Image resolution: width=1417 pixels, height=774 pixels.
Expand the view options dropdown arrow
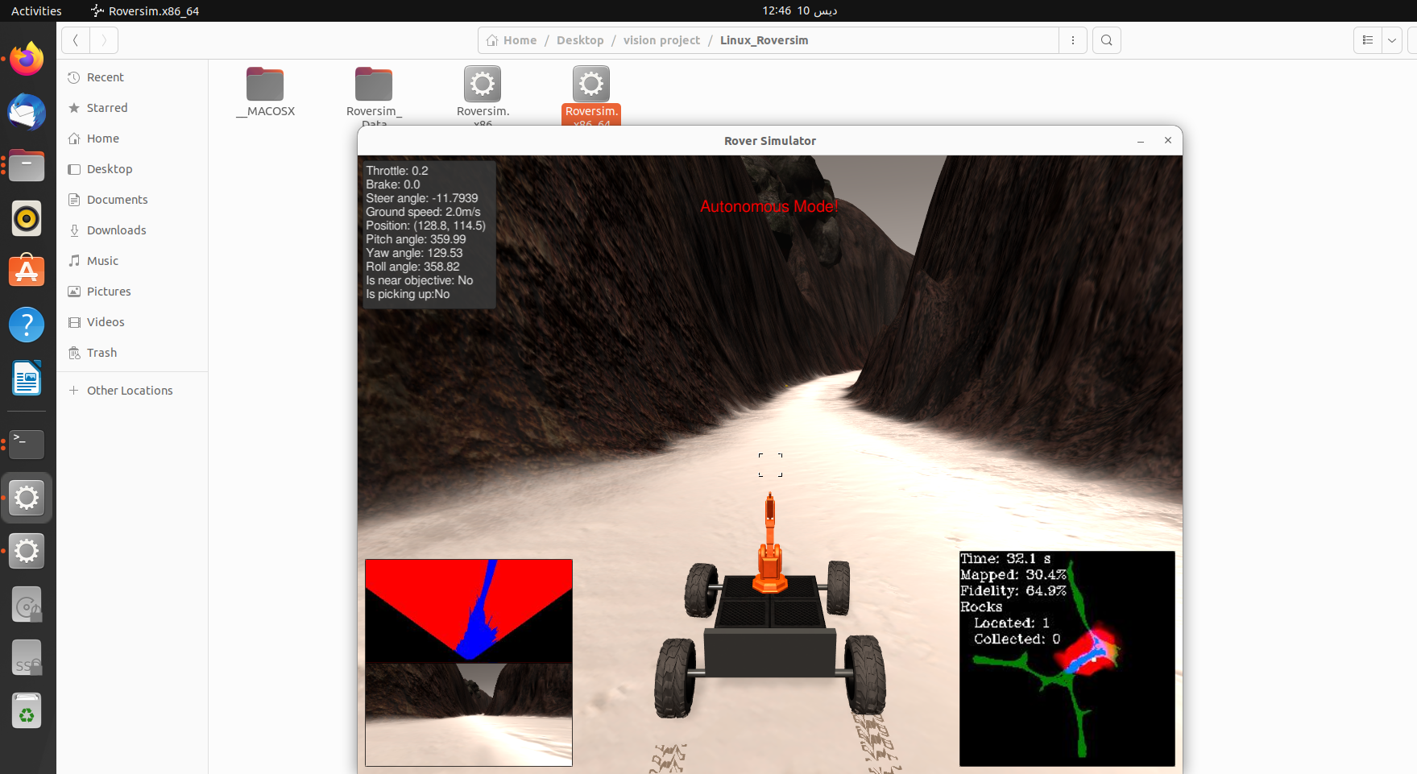(1392, 40)
